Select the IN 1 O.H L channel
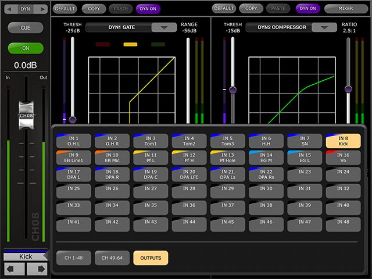 point(73,141)
